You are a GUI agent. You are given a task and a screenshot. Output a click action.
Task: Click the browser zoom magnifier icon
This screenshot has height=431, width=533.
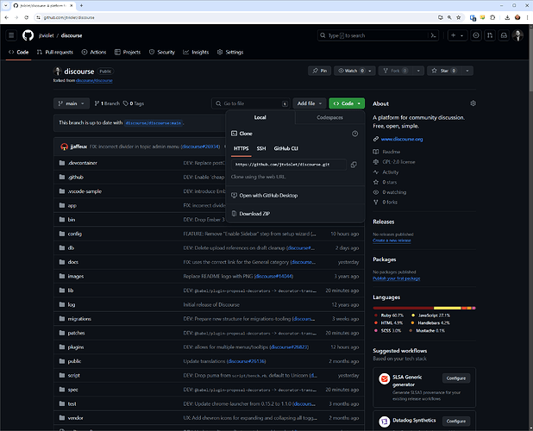tap(449, 17)
